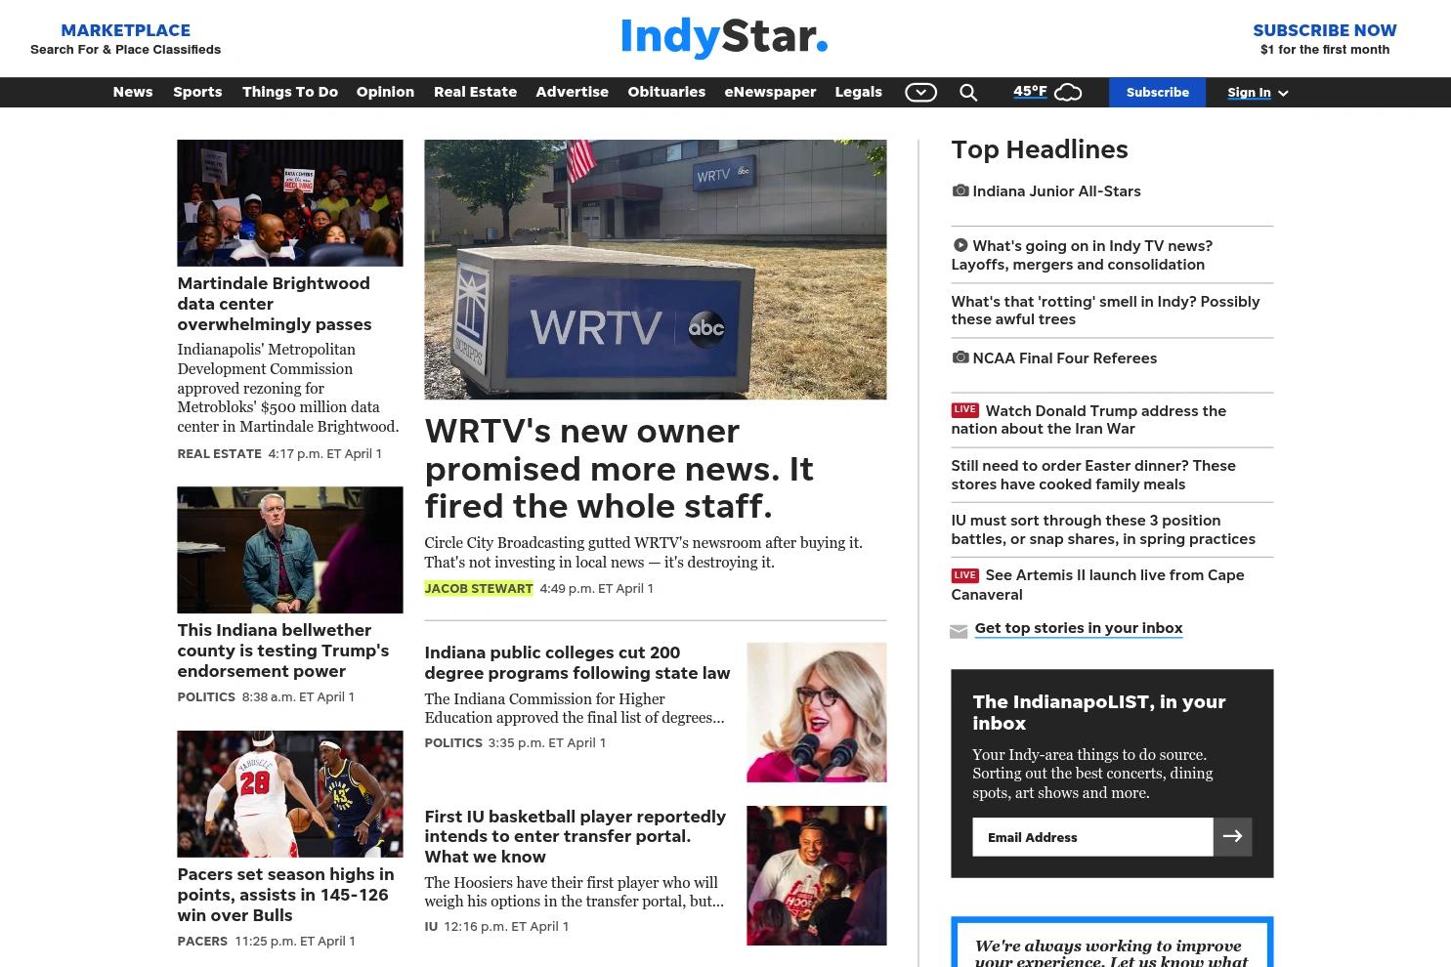Click the 45°F temperature reading

point(1030,91)
